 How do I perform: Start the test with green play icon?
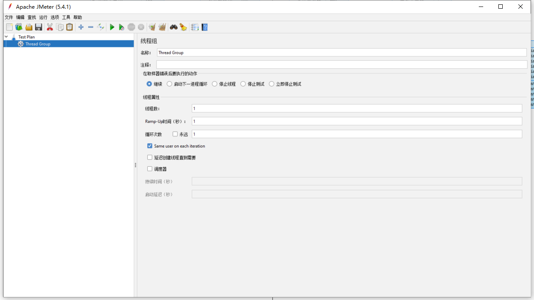pos(112,27)
